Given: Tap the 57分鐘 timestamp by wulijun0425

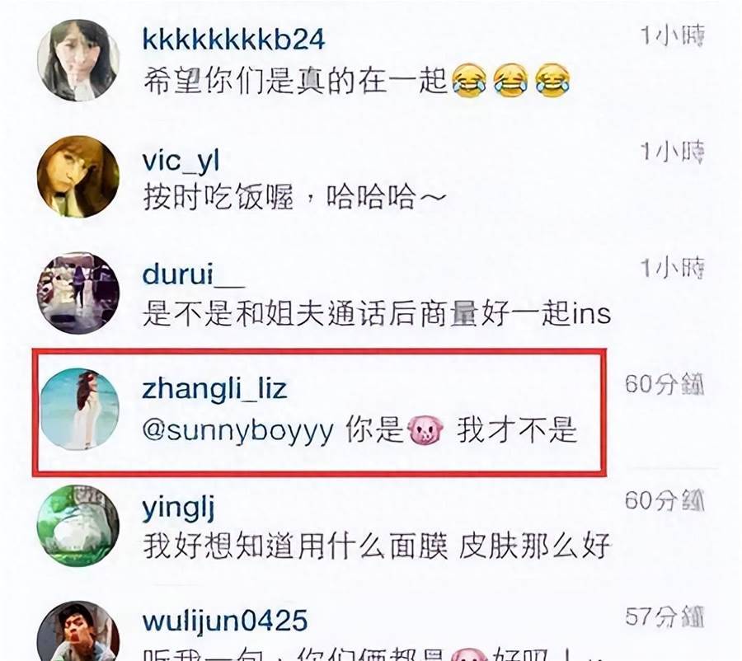Looking at the screenshot, I should pyautogui.click(x=665, y=616).
